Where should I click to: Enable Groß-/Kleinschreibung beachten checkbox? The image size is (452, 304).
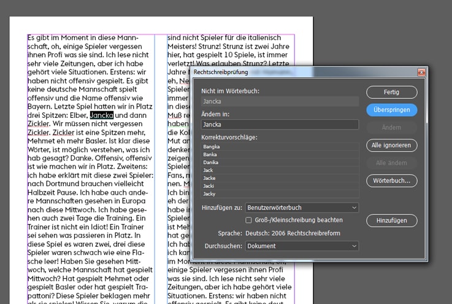pos(249,220)
